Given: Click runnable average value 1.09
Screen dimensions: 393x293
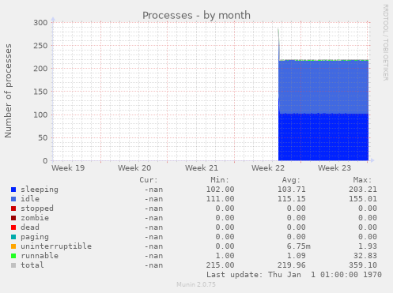Looking at the screenshot, I should tap(297, 256).
